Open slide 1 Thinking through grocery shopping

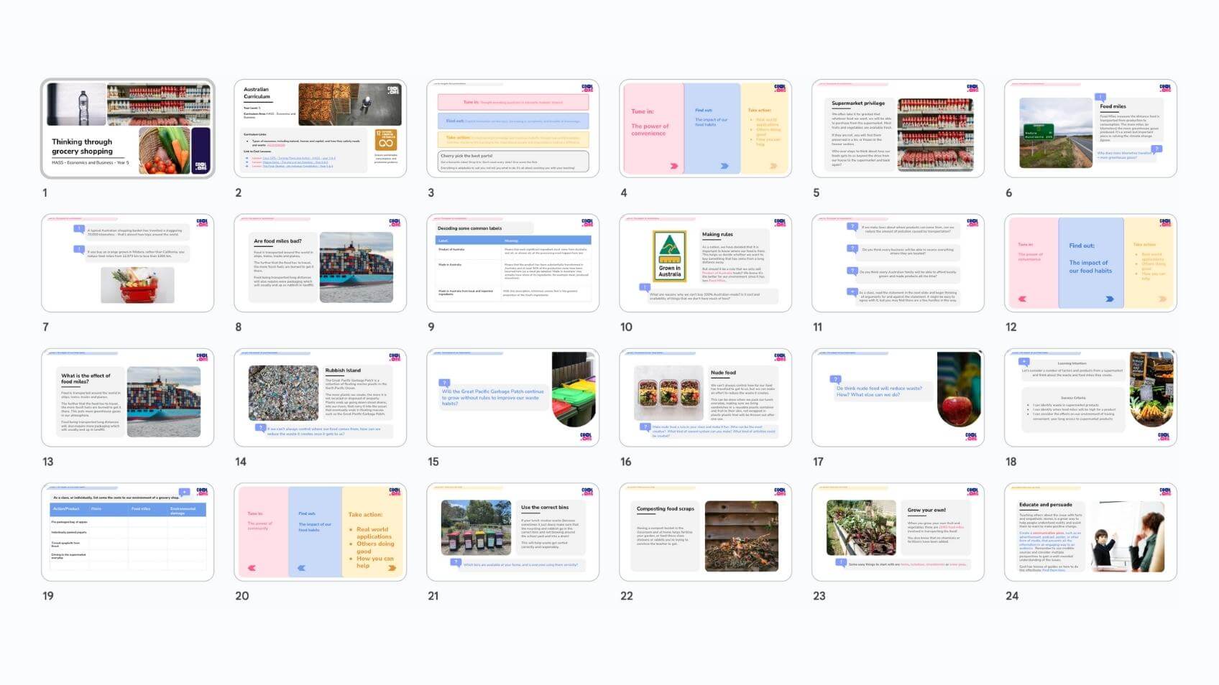tap(128, 129)
